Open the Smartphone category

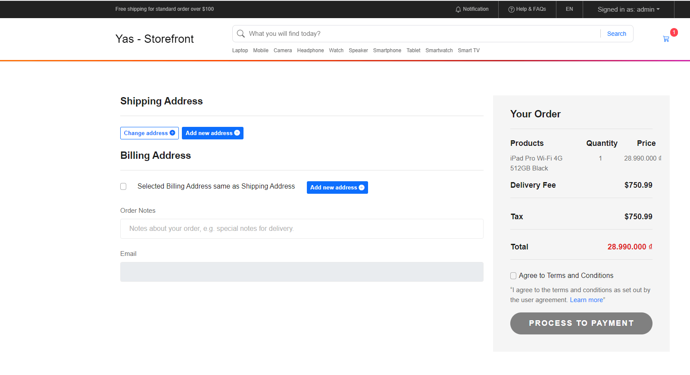(x=387, y=50)
